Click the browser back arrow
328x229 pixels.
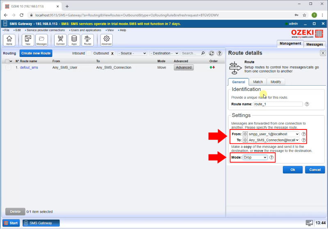[x=6, y=15]
